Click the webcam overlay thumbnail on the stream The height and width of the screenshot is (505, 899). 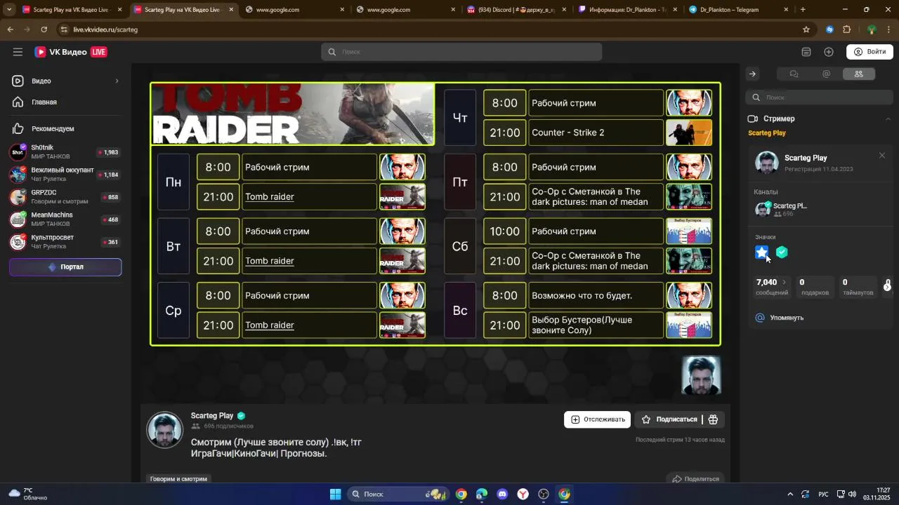click(701, 375)
